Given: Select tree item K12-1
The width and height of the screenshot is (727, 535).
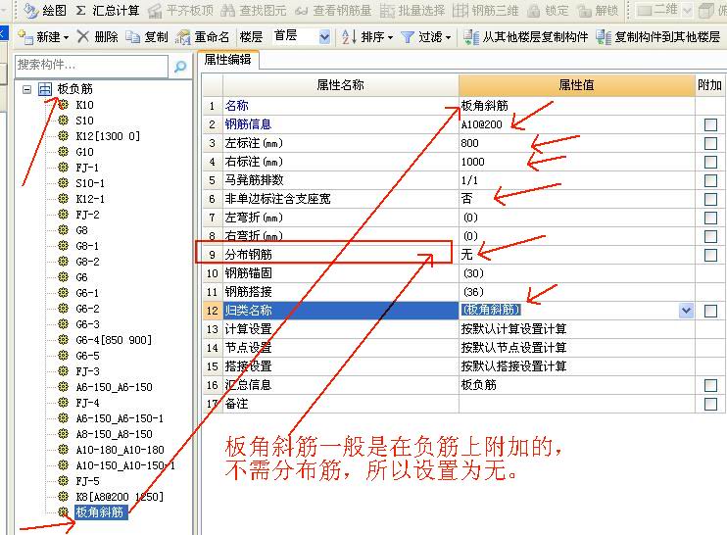Looking at the screenshot, I should [x=90, y=199].
